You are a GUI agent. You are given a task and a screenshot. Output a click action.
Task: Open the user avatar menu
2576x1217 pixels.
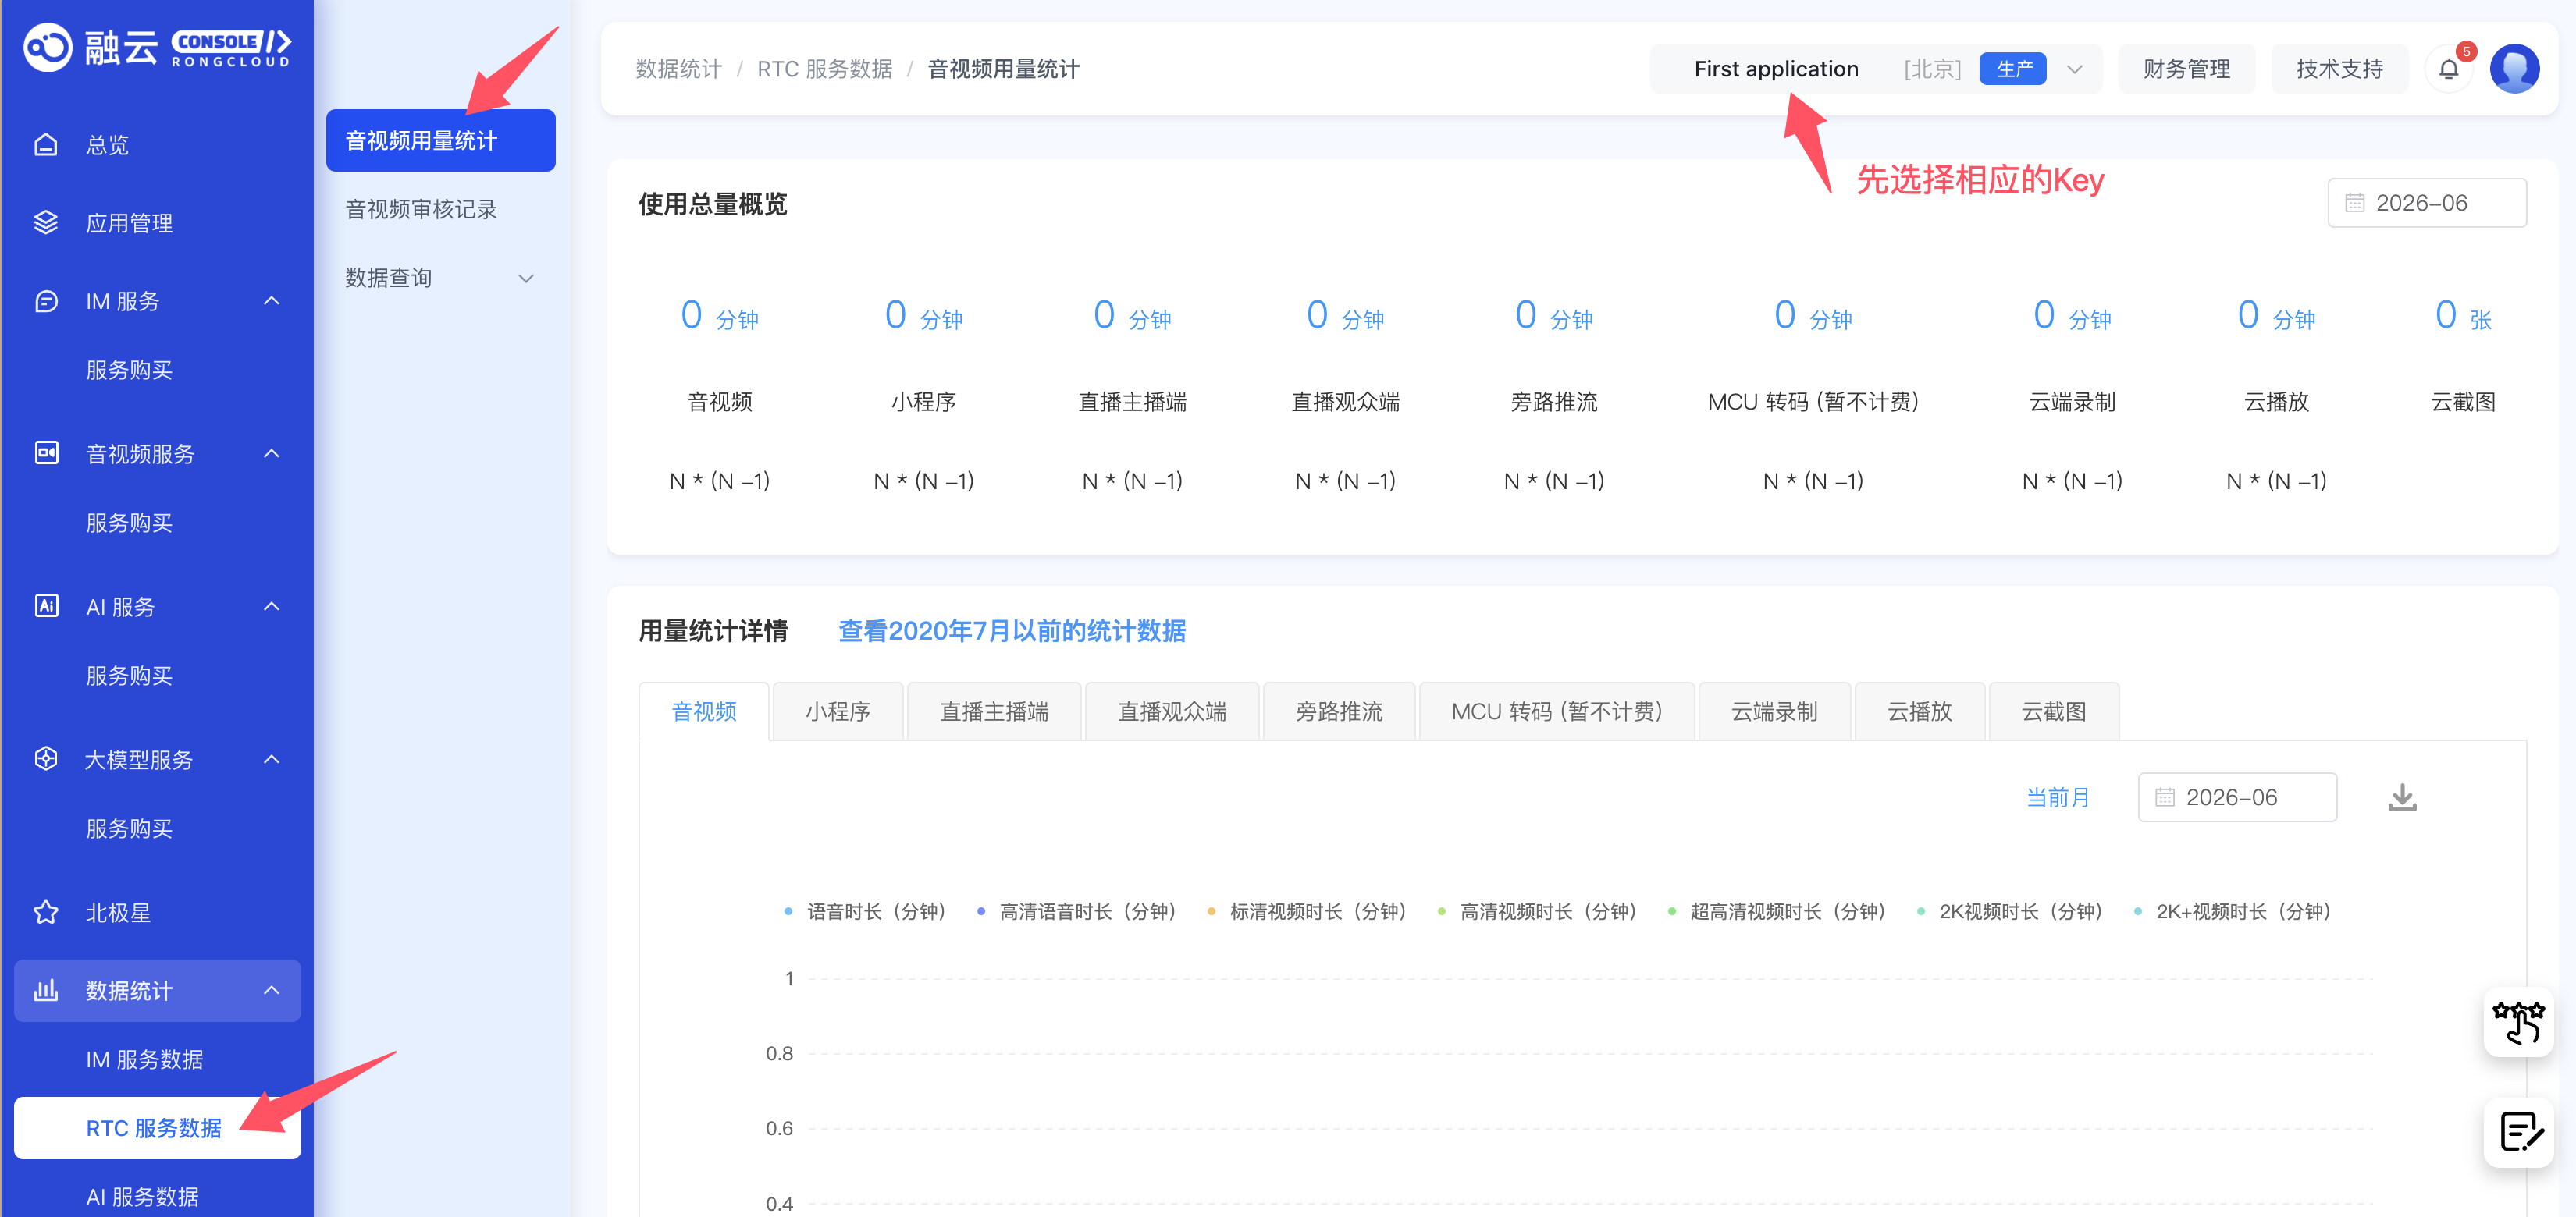(x=2515, y=69)
